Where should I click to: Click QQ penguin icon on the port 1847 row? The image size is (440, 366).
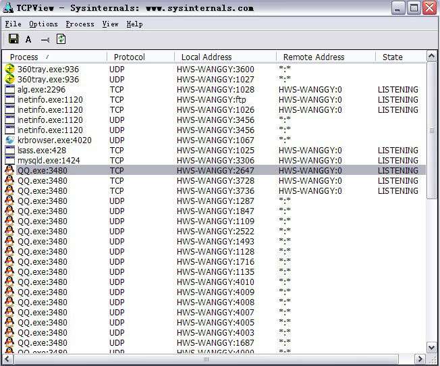click(x=9, y=211)
